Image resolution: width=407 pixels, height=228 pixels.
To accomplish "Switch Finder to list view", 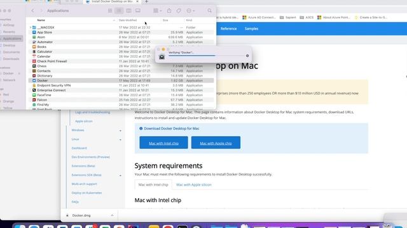I will pos(119,11).
